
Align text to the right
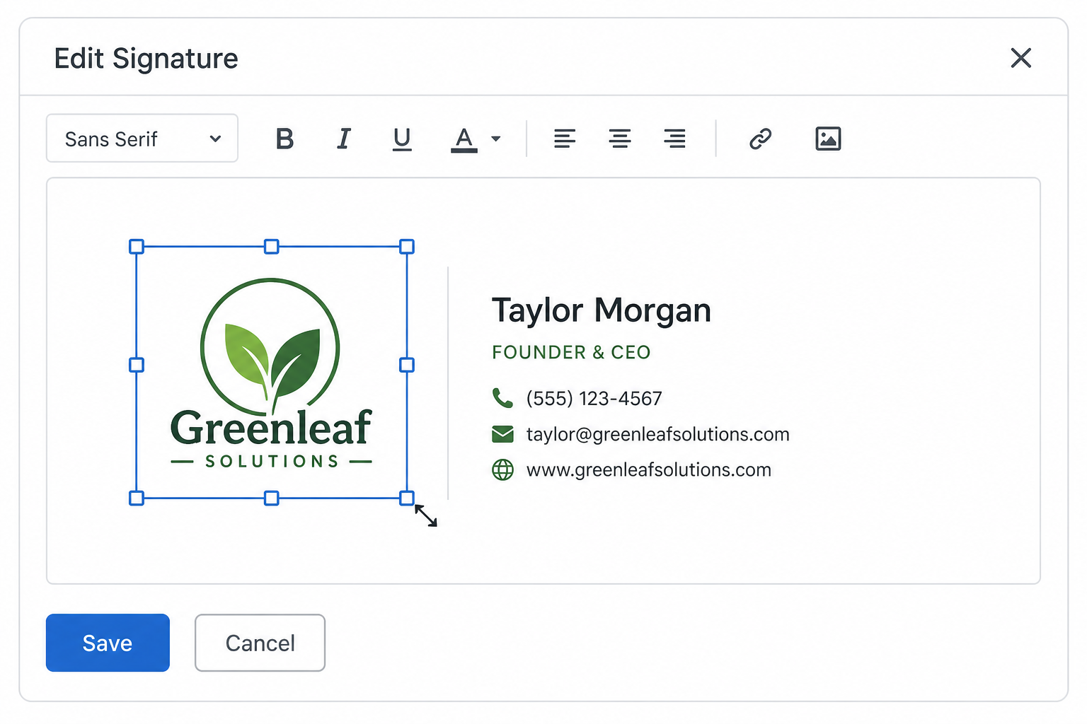coord(674,139)
